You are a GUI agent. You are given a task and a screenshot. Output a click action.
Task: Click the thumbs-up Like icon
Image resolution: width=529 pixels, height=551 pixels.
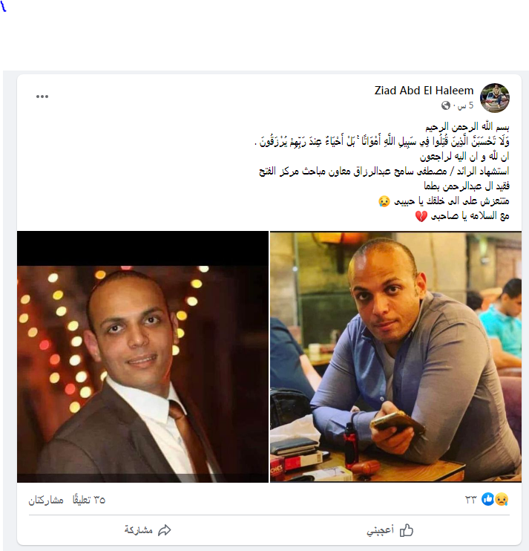point(407,530)
